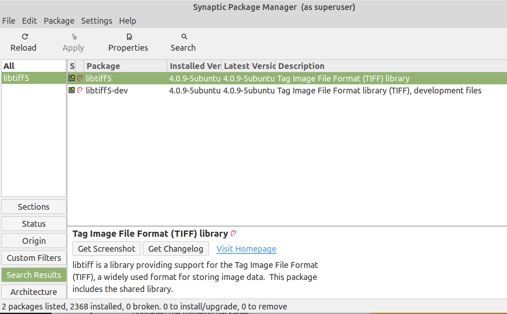Click the Reload toolbar icon
507x314 pixels.
(x=25, y=37)
